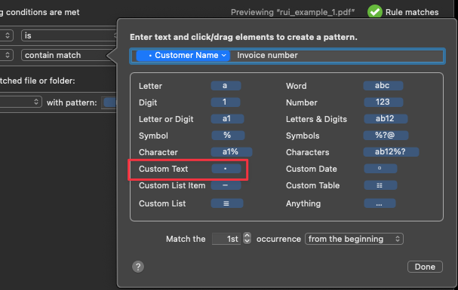Open the 'from the beginning' dropdown
This screenshot has height=290, width=458.
click(354, 239)
